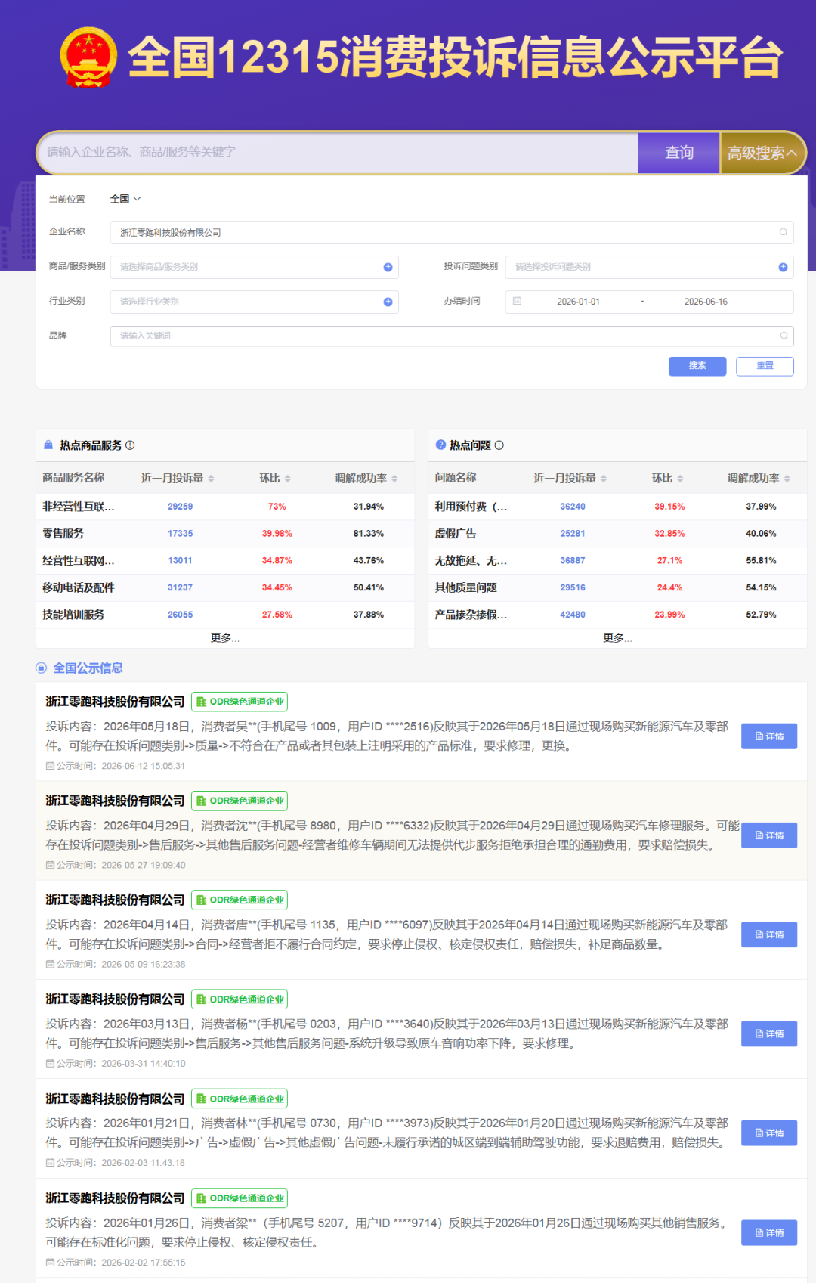Click the 无故拖延、无… row name
816x1283 pixels.
(x=471, y=561)
